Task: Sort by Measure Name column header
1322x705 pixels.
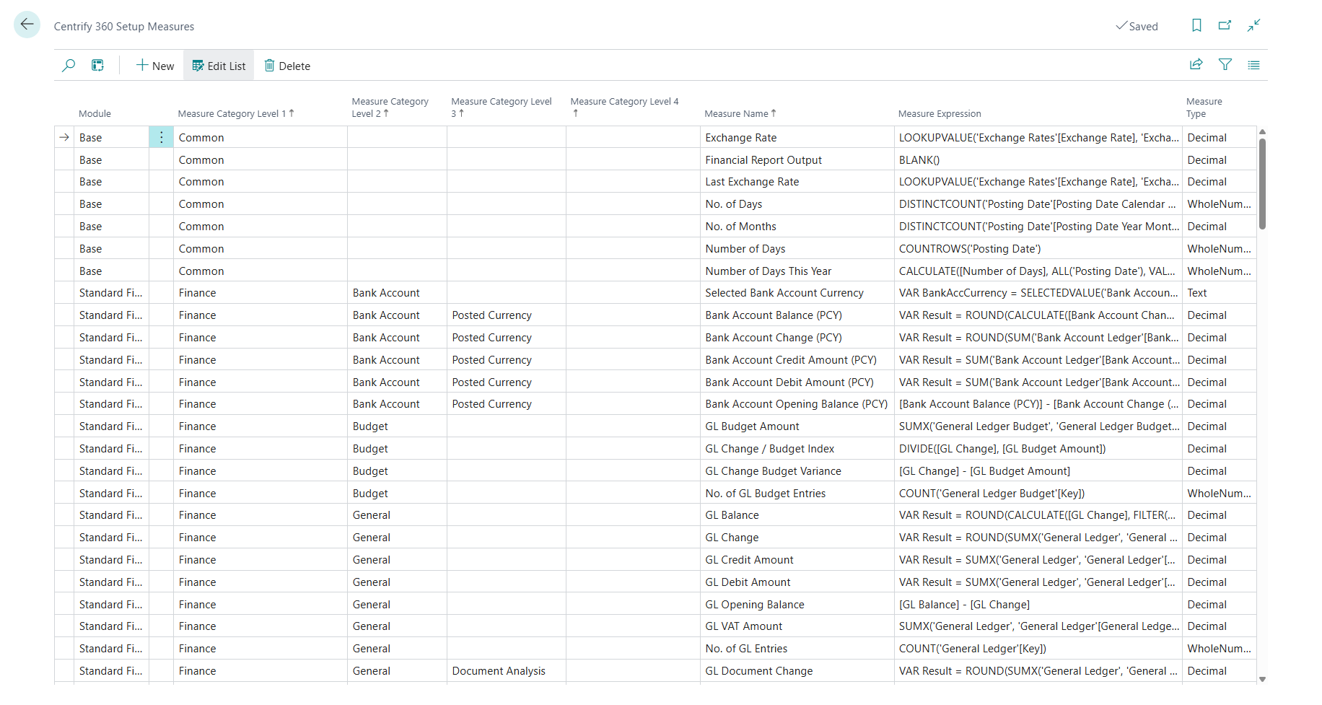Action: point(740,114)
